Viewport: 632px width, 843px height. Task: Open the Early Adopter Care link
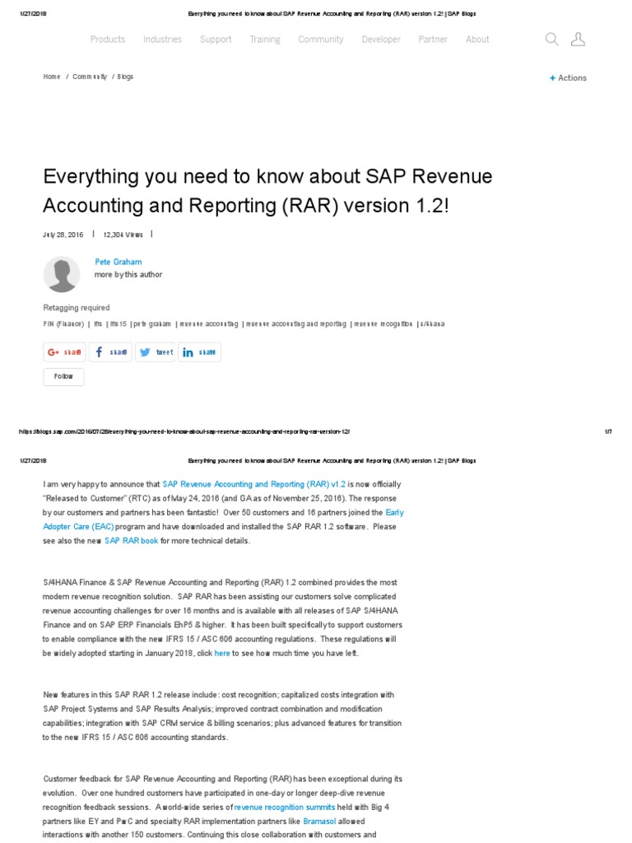click(223, 520)
